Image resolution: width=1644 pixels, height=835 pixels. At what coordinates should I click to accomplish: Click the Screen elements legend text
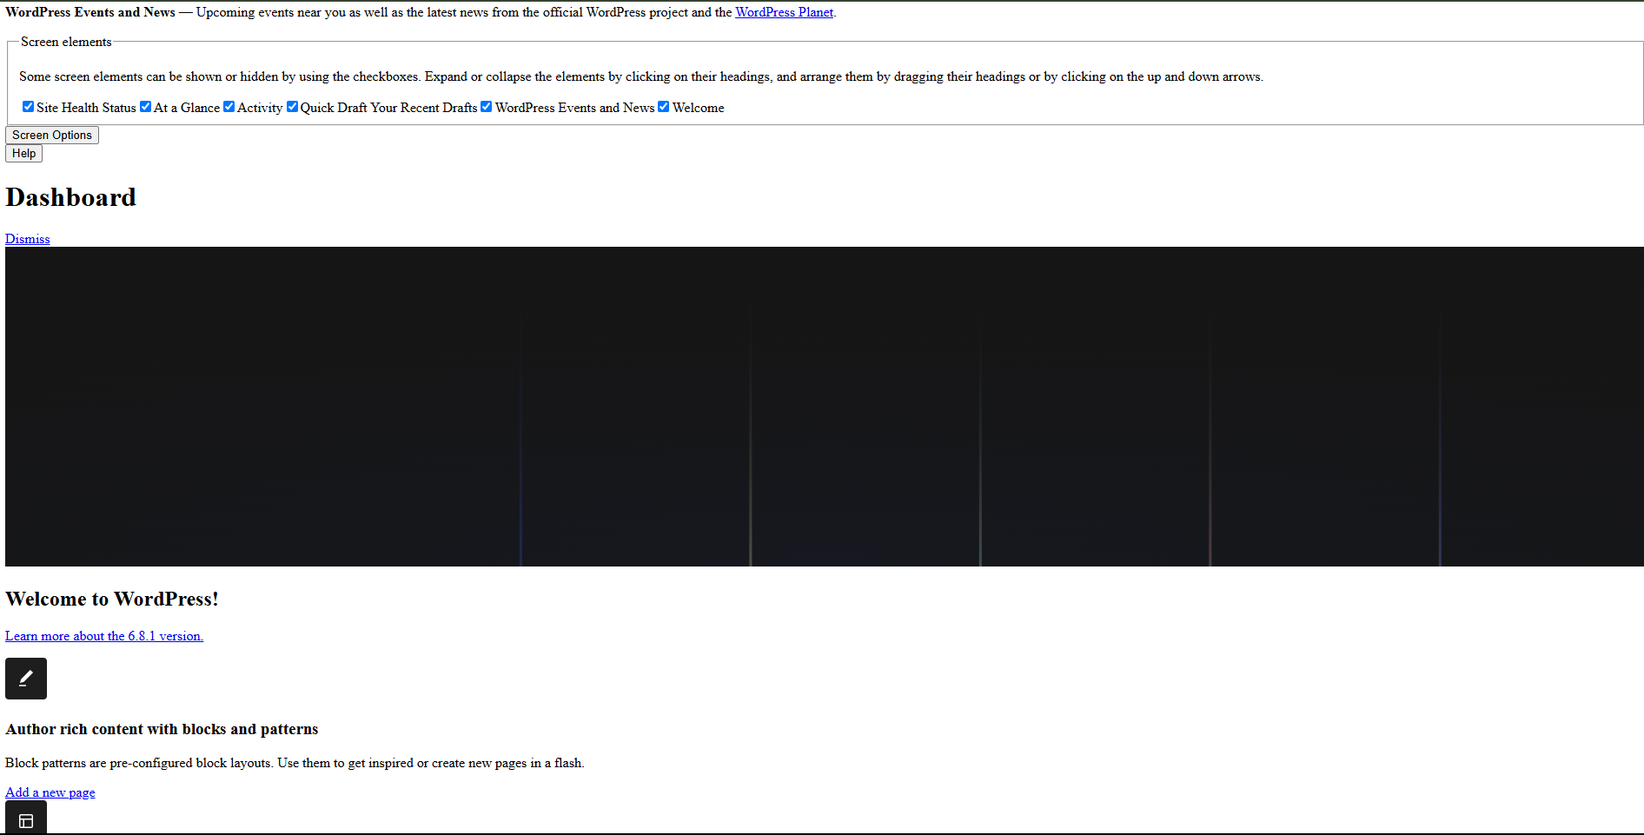66,42
